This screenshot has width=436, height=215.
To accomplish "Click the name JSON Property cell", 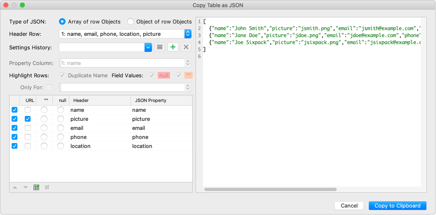I will 161,110.
